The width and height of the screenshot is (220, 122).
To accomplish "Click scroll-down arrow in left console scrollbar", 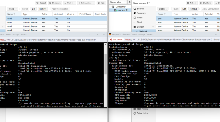I will tap(105, 106).
